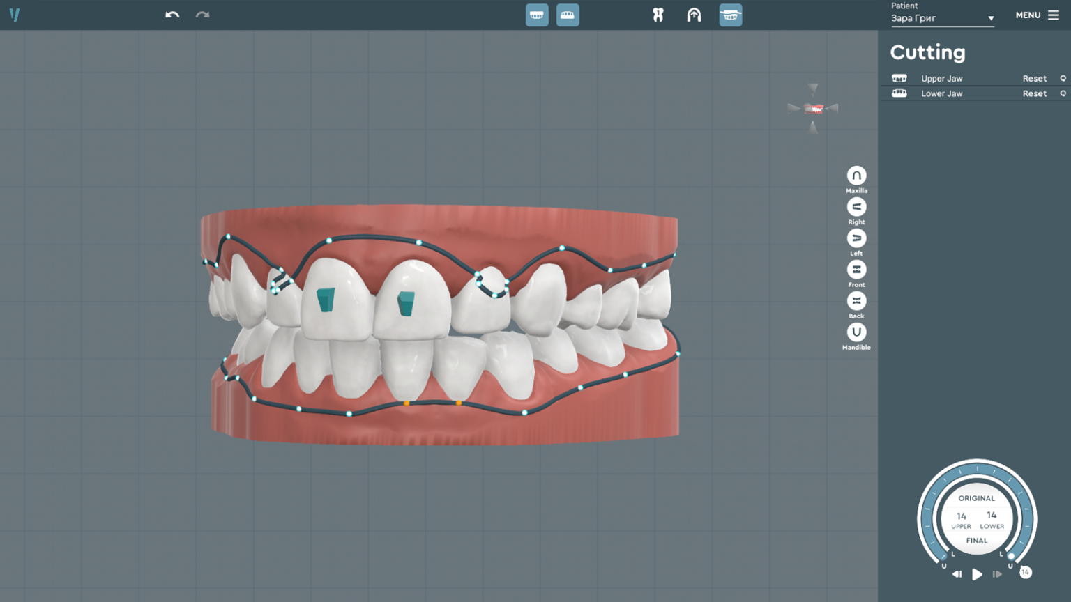Viewport: 1071px width, 602px height.
Task: Click the undo arrow
Action: (172, 15)
